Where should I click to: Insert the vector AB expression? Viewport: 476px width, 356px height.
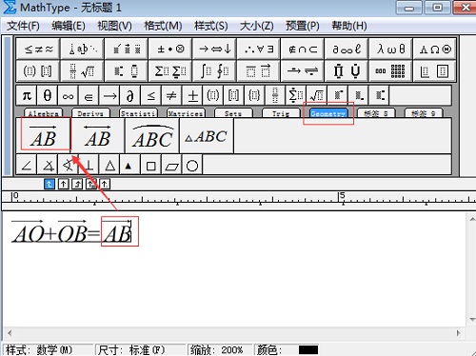click(x=44, y=136)
